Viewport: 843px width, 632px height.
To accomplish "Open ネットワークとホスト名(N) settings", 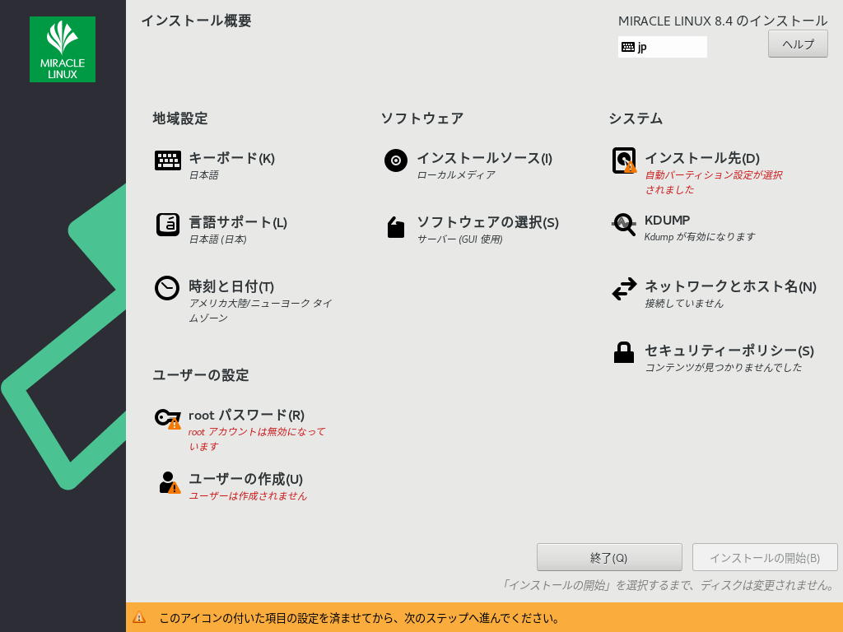I will tap(730, 286).
